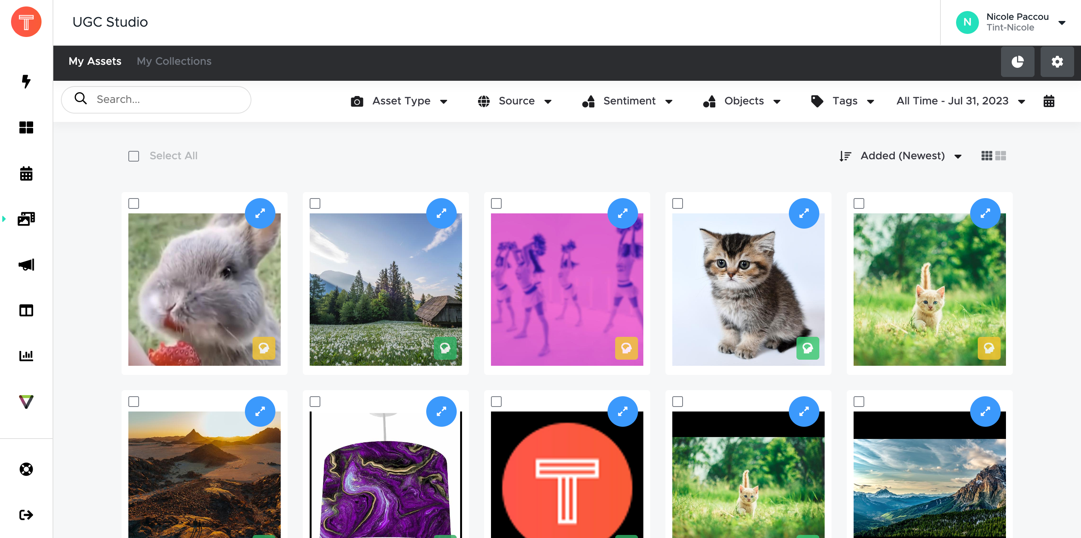Open the Sentiment filter dropdown
The width and height of the screenshot is (1081, 538).
tap(627, 101)
